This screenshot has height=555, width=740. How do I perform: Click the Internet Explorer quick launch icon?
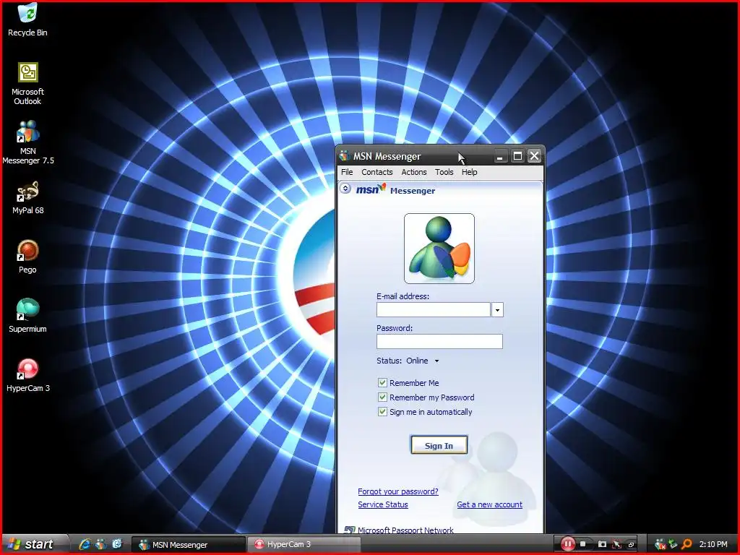pyautogui.click(x=85, y=544)
